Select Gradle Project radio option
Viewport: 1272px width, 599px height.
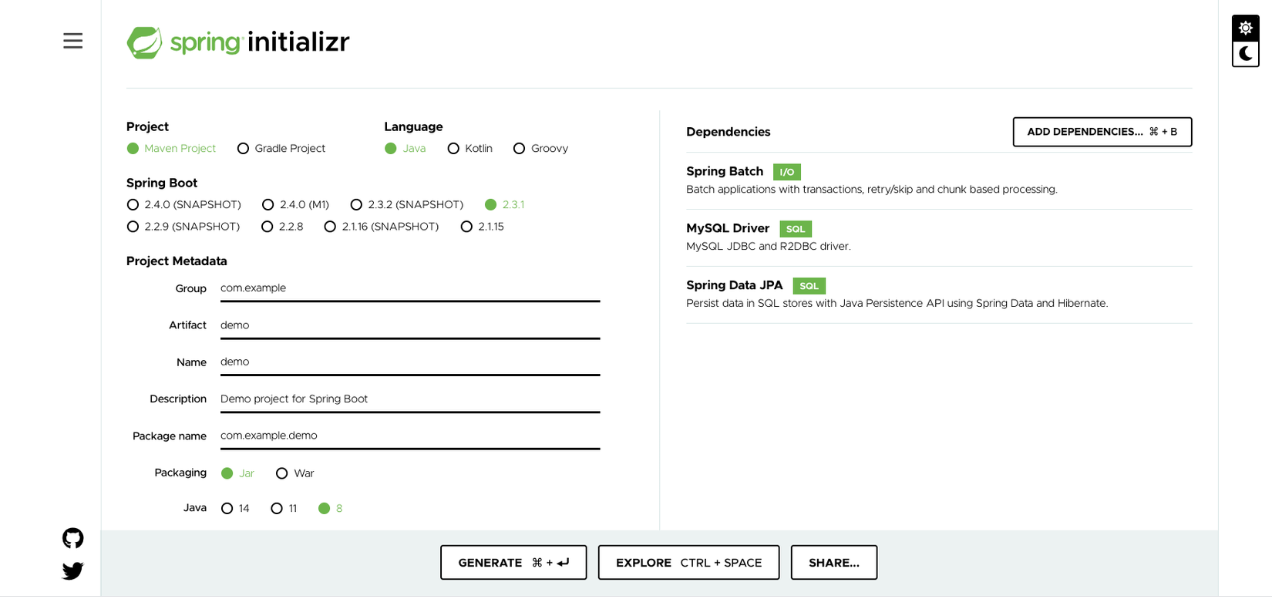244,149
